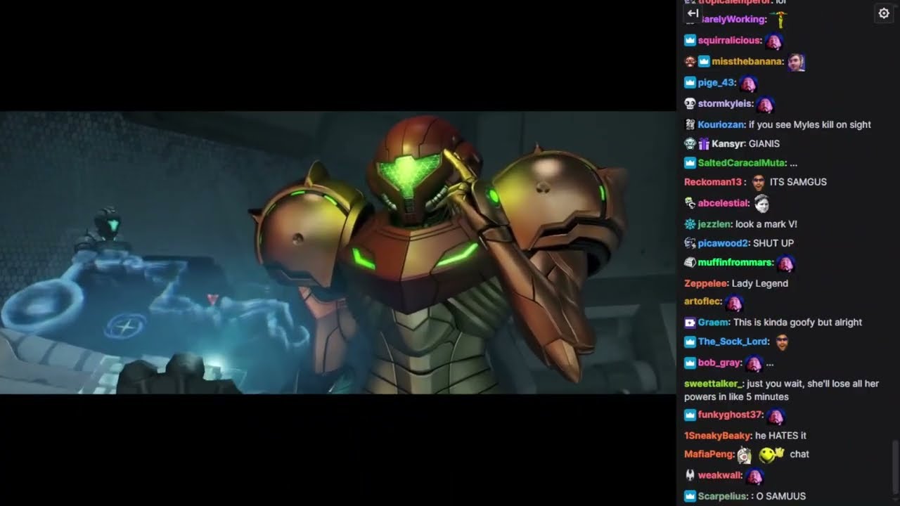
Task: Open Kouriozan's user card
Action: 721,124
